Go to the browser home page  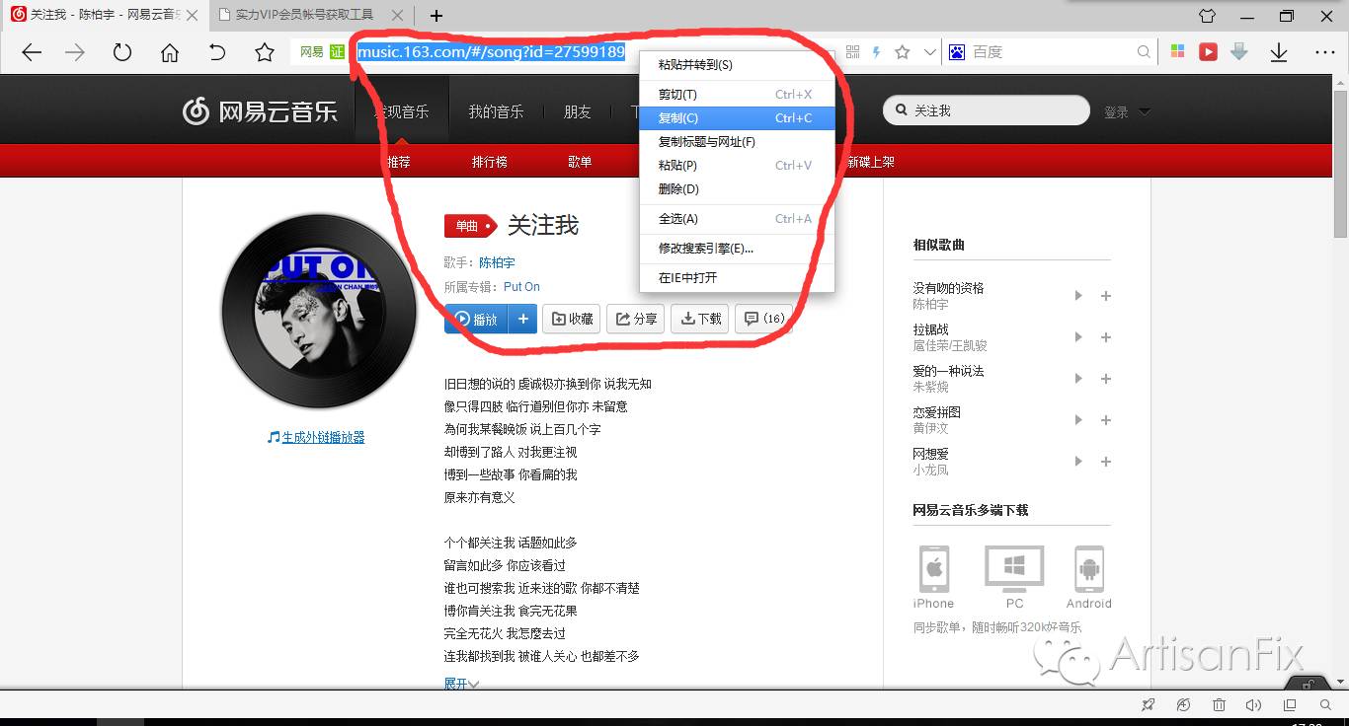coord(170,53)
